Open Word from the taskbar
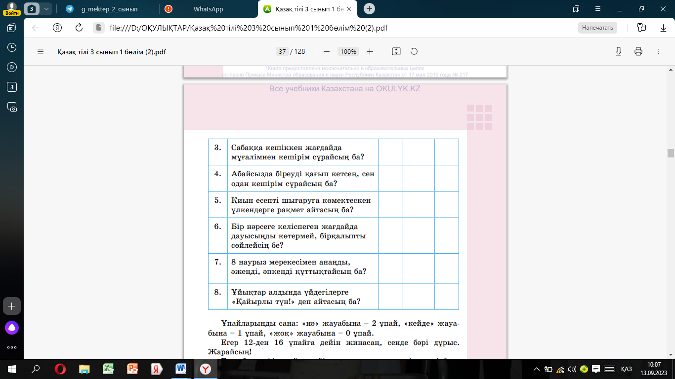Screen dimensions: 675x379 180,369
